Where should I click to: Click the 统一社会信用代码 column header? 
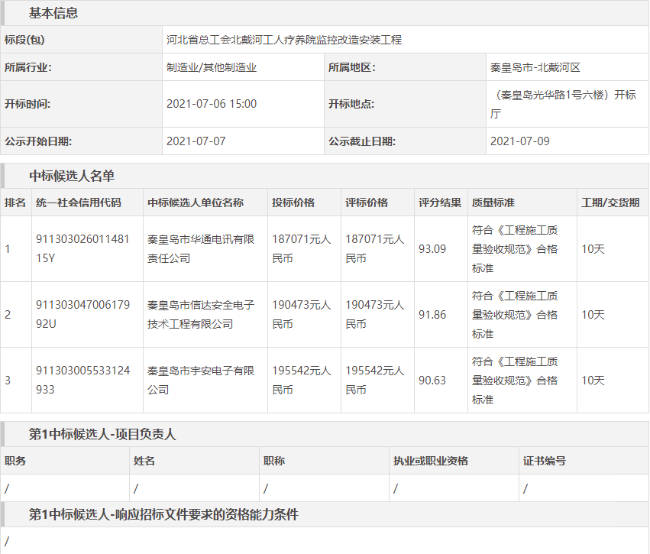[79, 203]
